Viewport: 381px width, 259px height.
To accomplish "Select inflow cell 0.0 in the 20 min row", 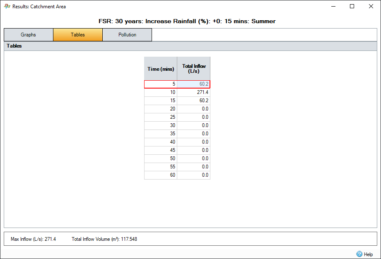I will (x=194, y=109).
